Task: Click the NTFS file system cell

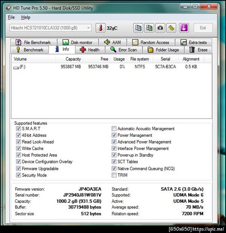Action: pyautogui.click(x=140, y=67)
